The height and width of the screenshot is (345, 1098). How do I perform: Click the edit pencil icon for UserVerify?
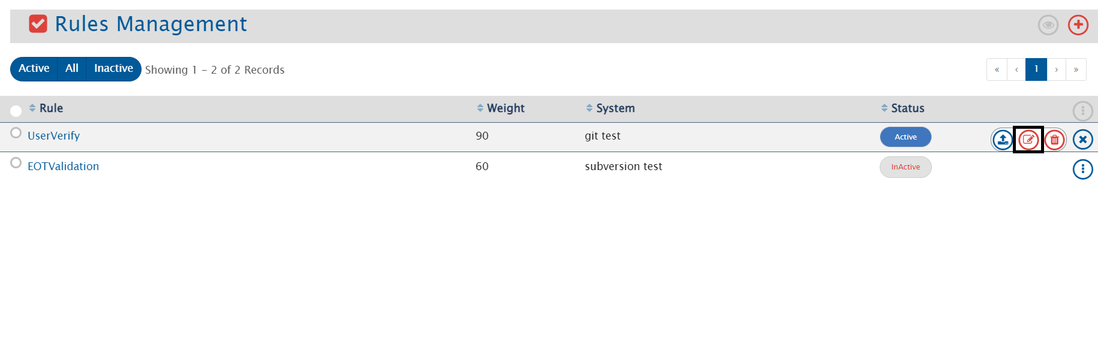pos(1028,140)
